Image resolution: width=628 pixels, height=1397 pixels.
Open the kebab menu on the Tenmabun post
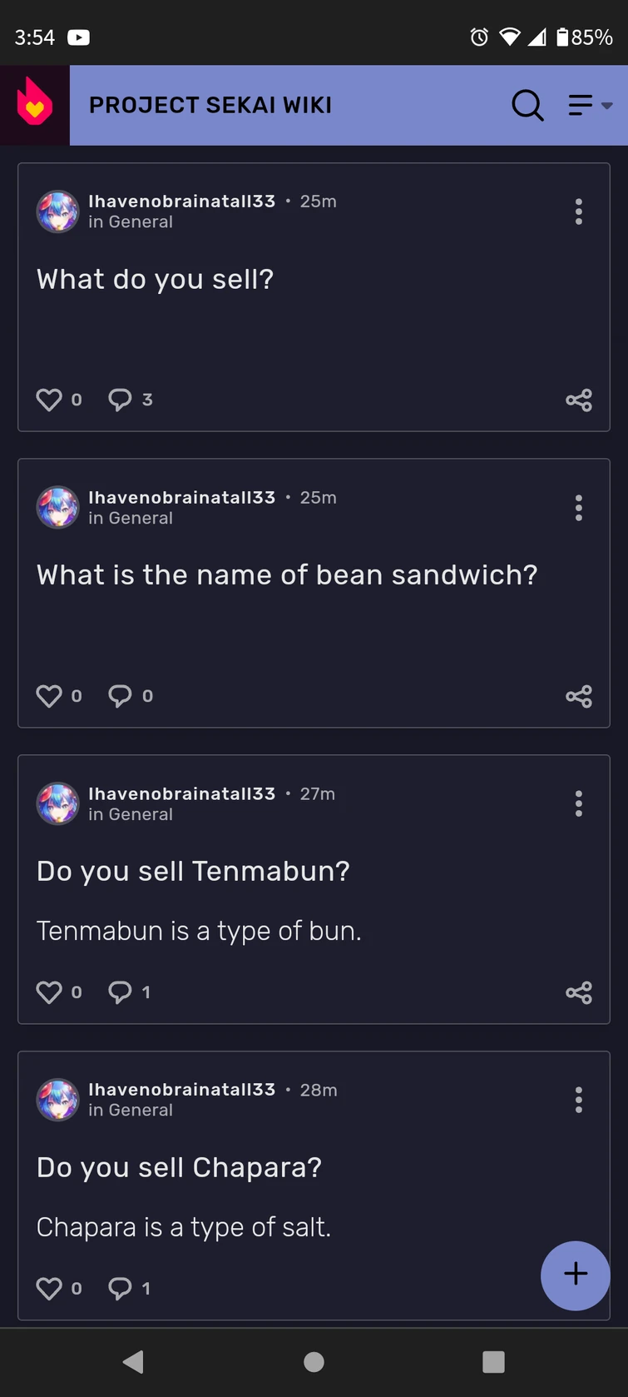coord(578,803)
